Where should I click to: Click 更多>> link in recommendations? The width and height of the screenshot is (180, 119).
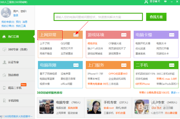[175, 92]
